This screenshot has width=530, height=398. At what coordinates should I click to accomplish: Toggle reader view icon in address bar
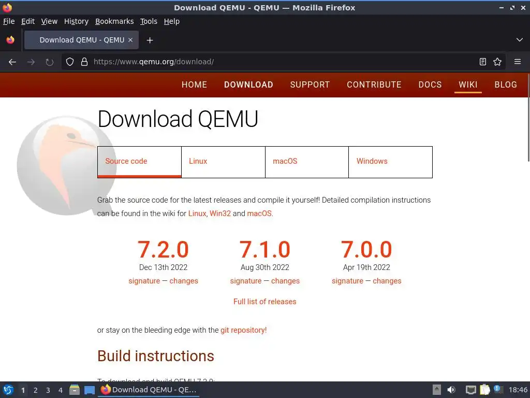coord(483,62)
